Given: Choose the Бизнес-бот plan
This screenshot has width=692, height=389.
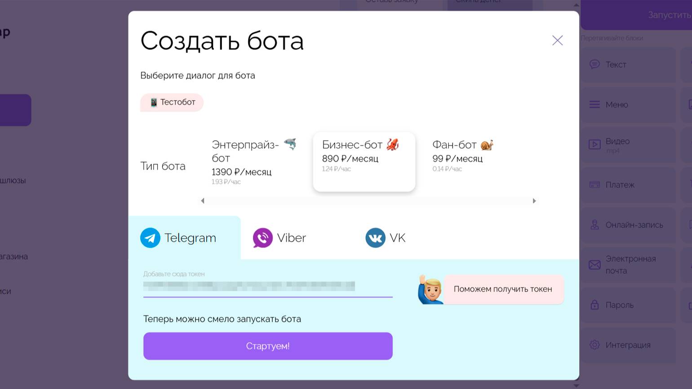Looking at the screenshot, I should [364, 162].
